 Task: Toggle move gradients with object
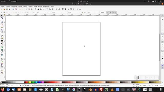[x=113, y=13]
